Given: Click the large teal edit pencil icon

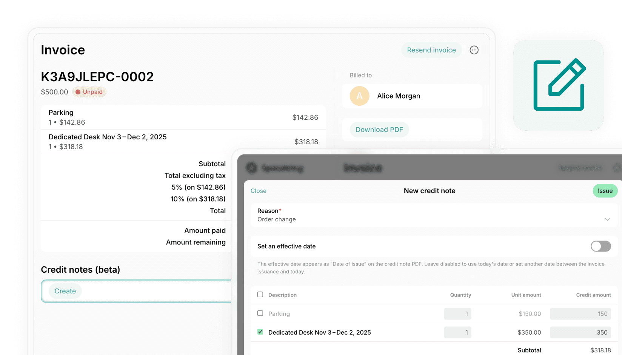Looking at the screenshot, I should coord(559,85).
